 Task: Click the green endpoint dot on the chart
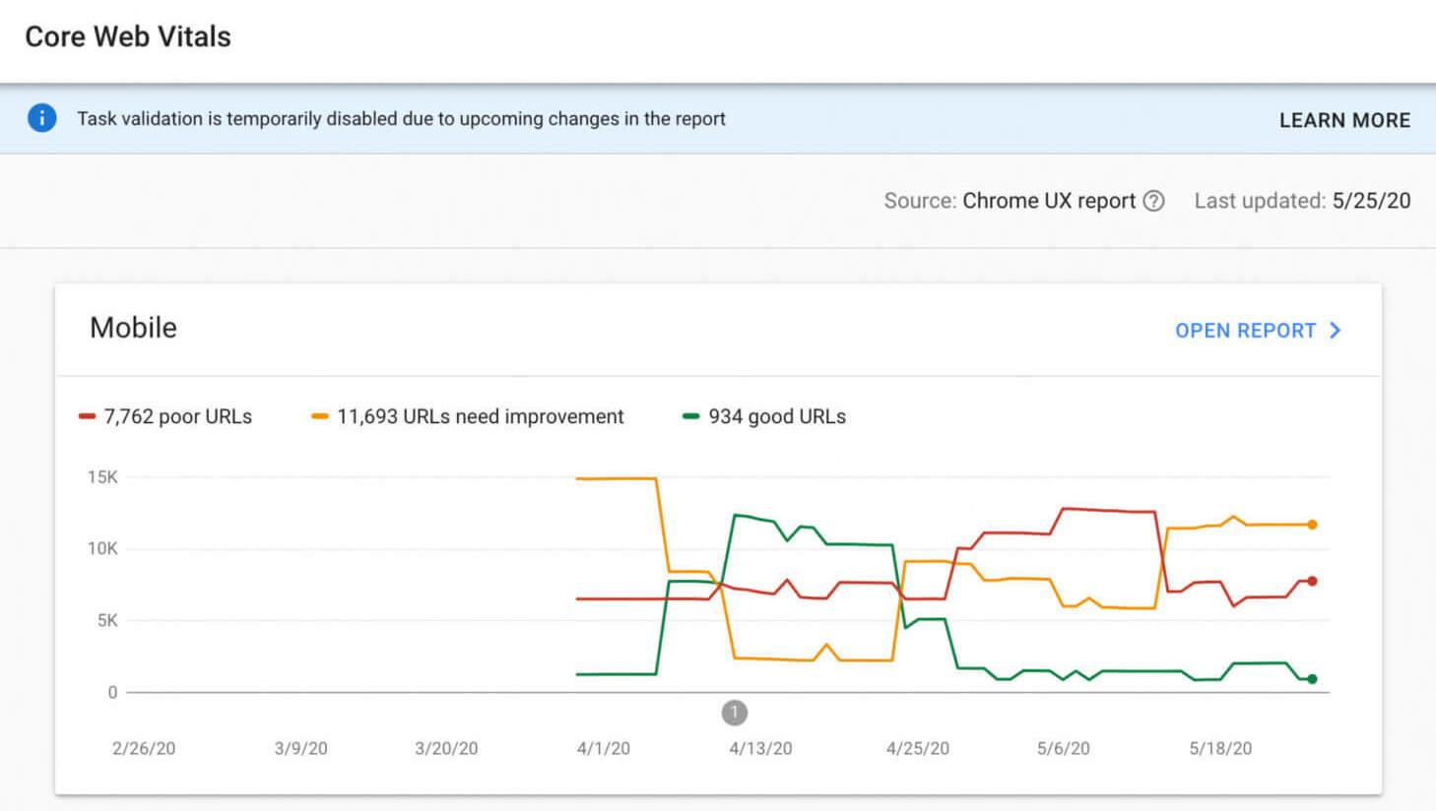click(1312, 677)
